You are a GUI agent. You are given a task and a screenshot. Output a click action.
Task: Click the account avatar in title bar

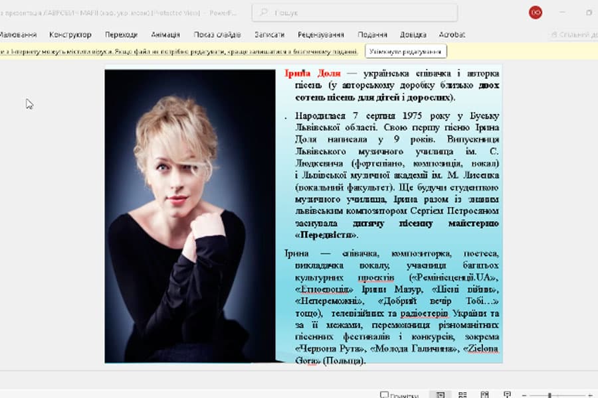pos(535,12)
